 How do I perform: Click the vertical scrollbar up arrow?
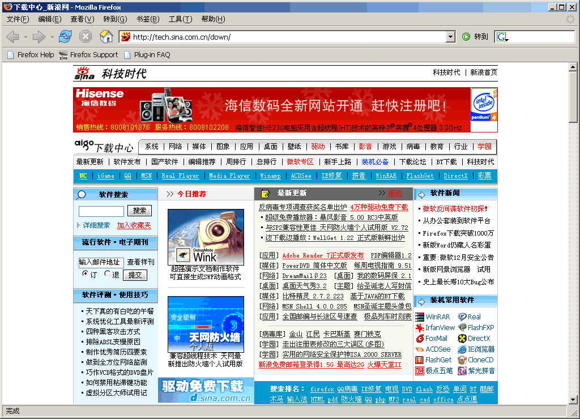tap(573, 67)
